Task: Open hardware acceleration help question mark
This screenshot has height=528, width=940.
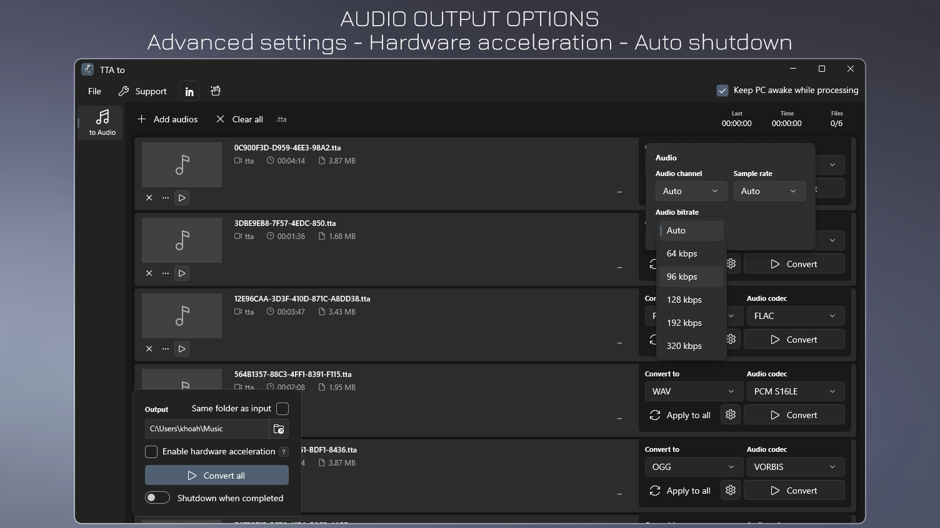Action: click(x=284, y=452)
